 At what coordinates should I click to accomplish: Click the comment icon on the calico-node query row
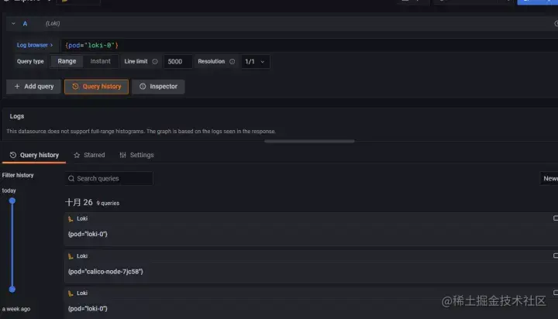(556, 256)
